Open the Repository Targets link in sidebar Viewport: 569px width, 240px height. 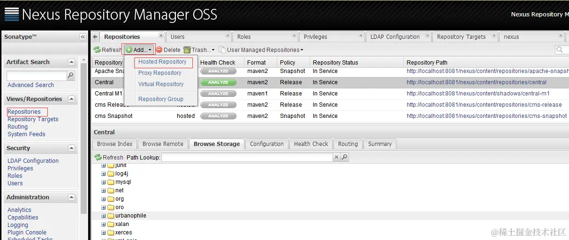click(33, 119)
